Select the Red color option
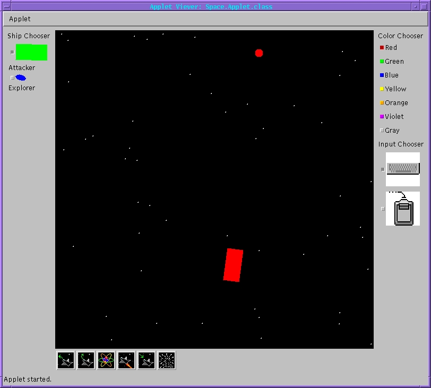431x388 pixels. (389, 48)
